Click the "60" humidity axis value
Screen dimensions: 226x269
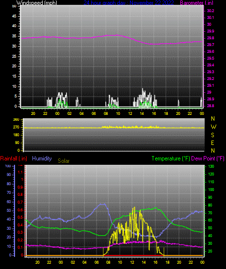[9, 202]
